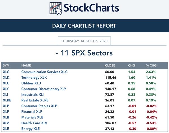The image size is (169, 133).
Task: Select the XLK symbol link
Action: (x=6, y=78)
